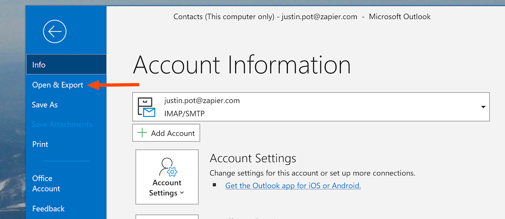505x219 pixels.
Task: Open the Account Settings dropdown chevron
Action: point(182,193)
